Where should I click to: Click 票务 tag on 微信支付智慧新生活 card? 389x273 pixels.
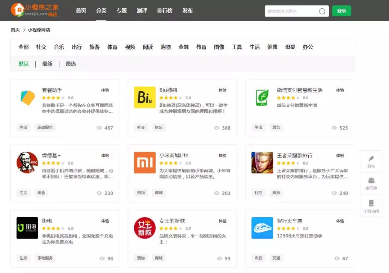pos(276,127)
